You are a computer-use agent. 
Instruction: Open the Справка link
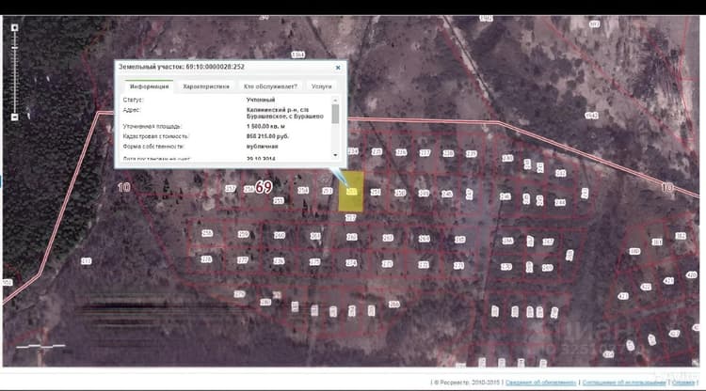[x=683, y=383]
